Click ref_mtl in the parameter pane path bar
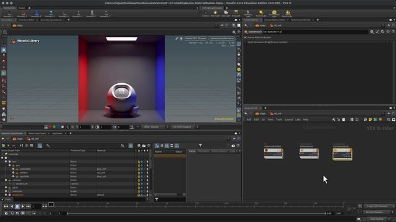 click(x=275, y=25)
